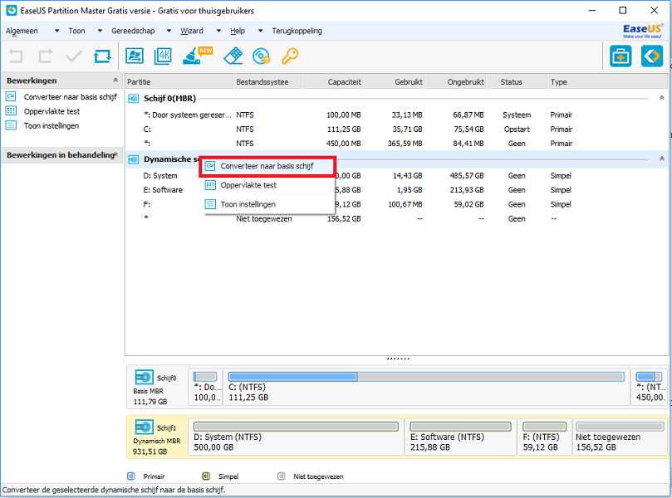672x498 pixels.
Task: Open the bootable disc creator icon
Action: 262,56
